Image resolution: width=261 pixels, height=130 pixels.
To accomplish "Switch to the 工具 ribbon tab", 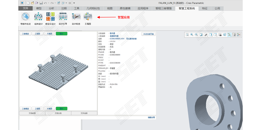I will tap(77, 8).
